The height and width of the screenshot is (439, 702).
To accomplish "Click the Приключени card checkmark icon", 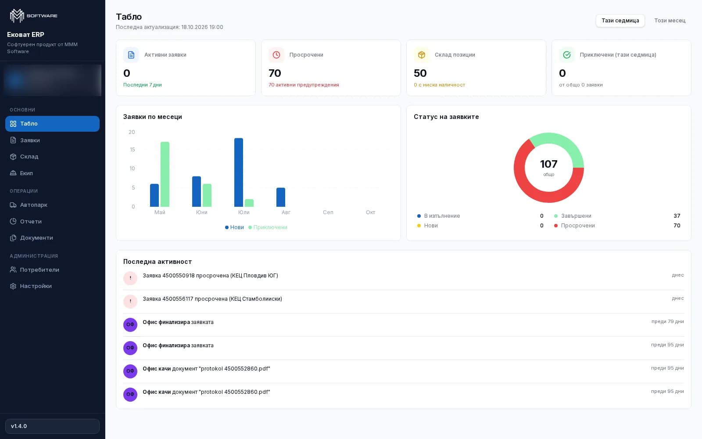I will point(567,55).
